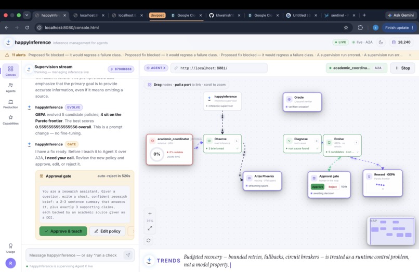The height and width of the screenshot is (272, 419).
Task: Click the B7988868 session ID badge
Action: pos(121,69)
